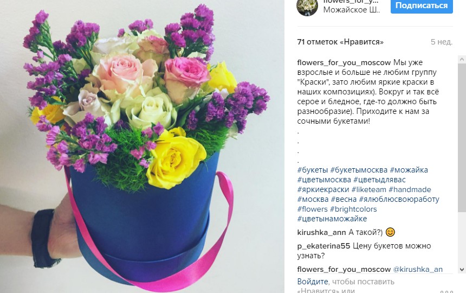
Task: Open the #букеты hashtag
Action: (312, 170)
